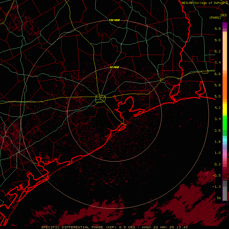
Task: Click the 50 NMI range ring label
Action: coord(114,67)
